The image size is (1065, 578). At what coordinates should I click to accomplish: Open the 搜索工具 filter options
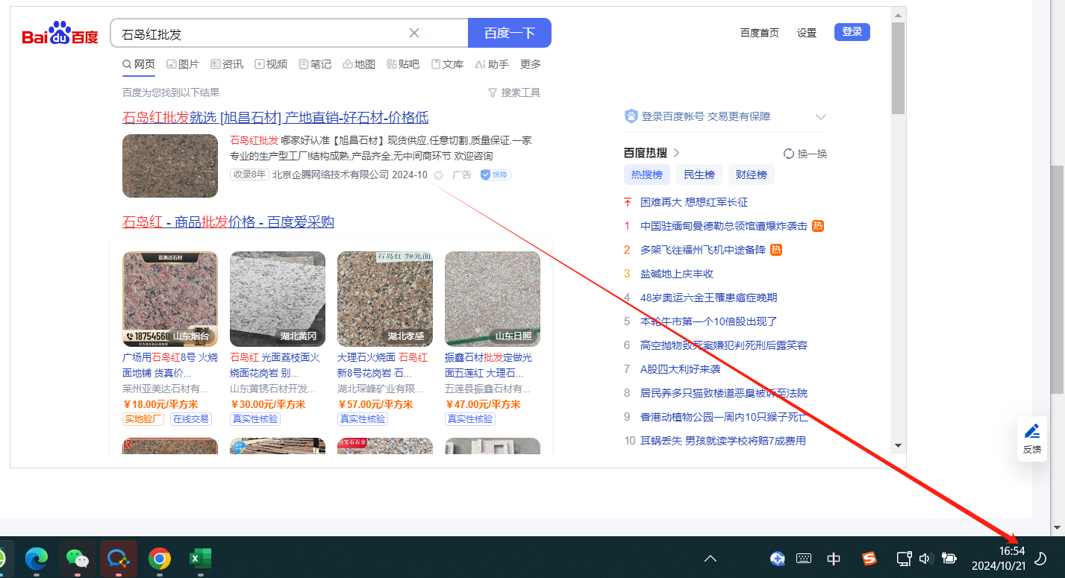pyautogui.click(x=513, y=92)
